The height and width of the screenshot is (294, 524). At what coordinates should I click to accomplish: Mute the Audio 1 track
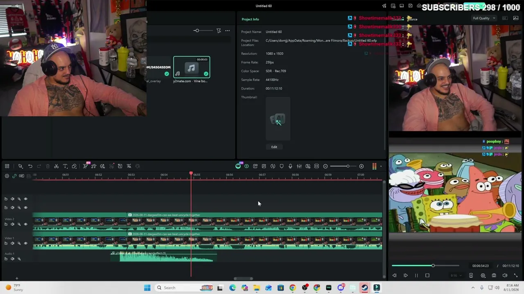click(12, 259)
